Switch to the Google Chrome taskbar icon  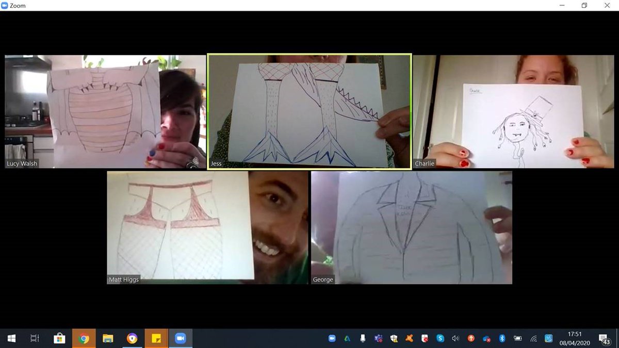(x=84, y=338)
